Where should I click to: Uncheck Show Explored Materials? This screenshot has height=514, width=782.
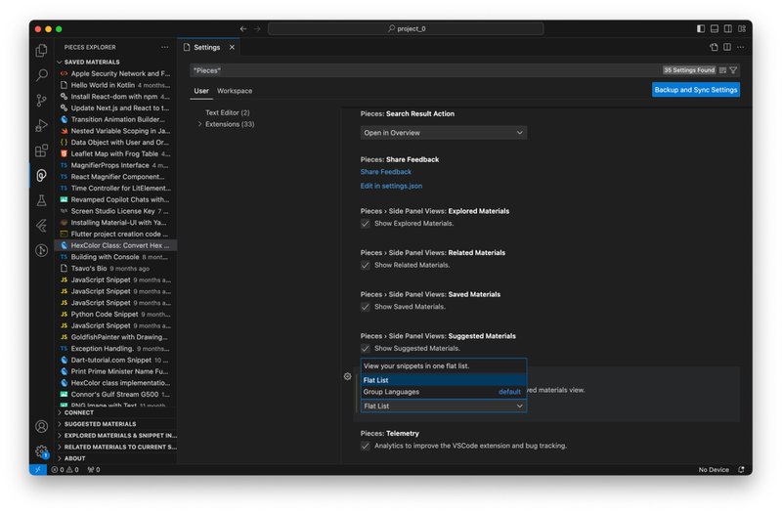tap(365, 224)
